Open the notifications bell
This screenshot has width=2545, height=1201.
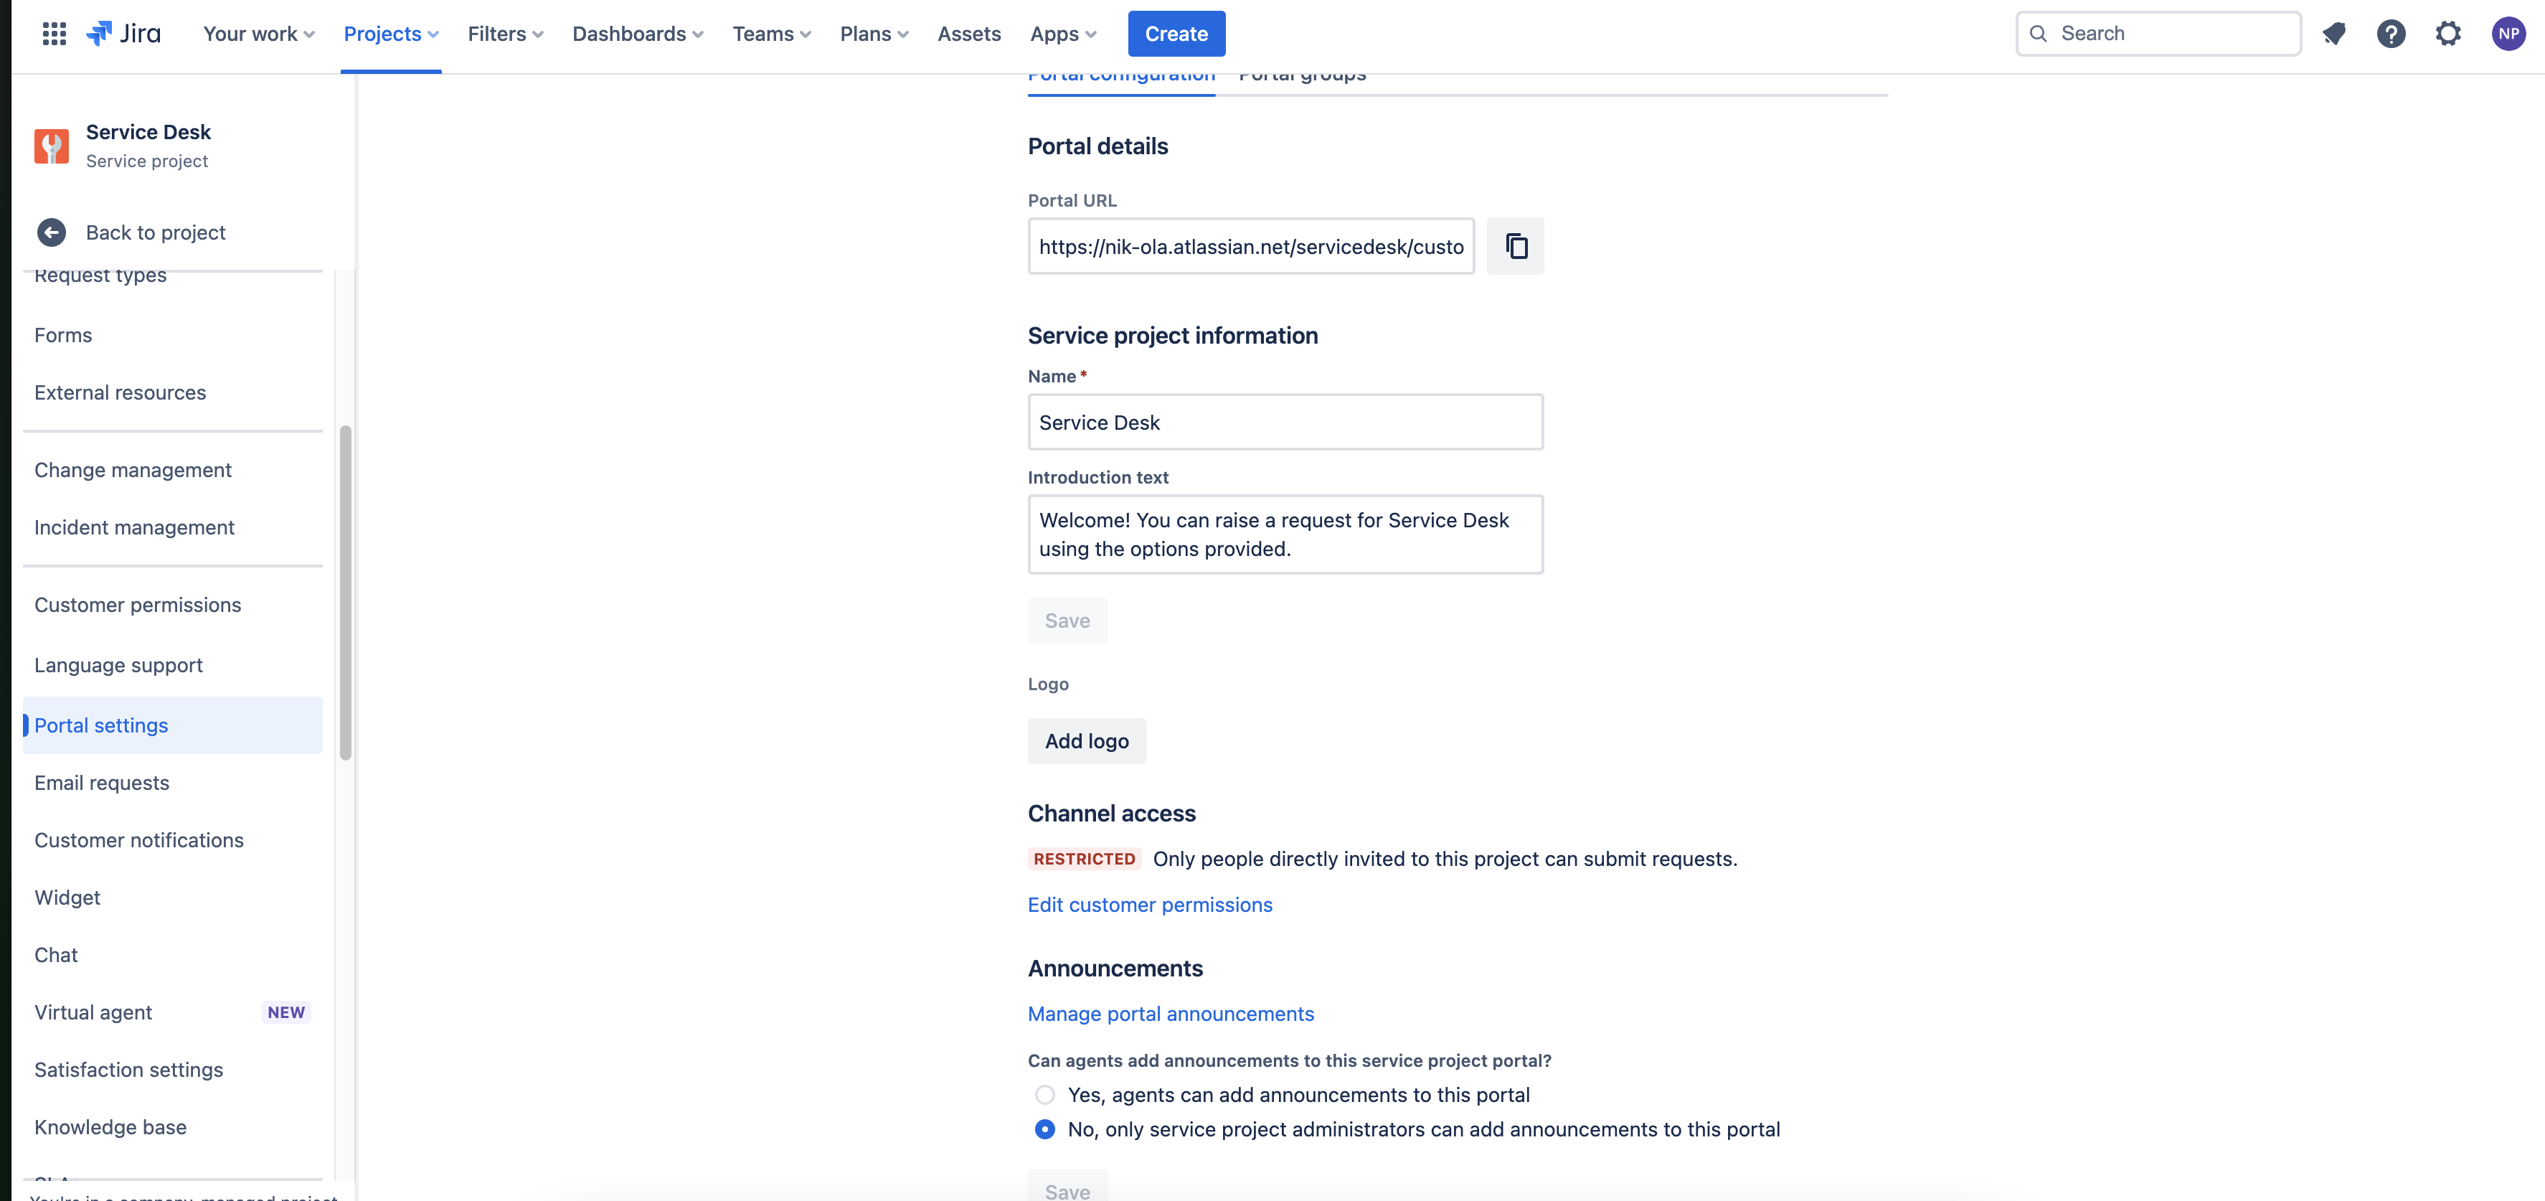click(2335, 32)
